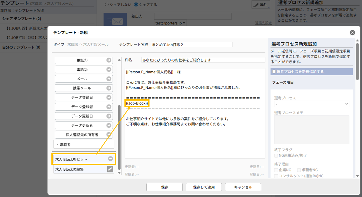362x197 pixels.
Task: Select 自分のテンプレート (0) list group
Action: coord(21,47)
